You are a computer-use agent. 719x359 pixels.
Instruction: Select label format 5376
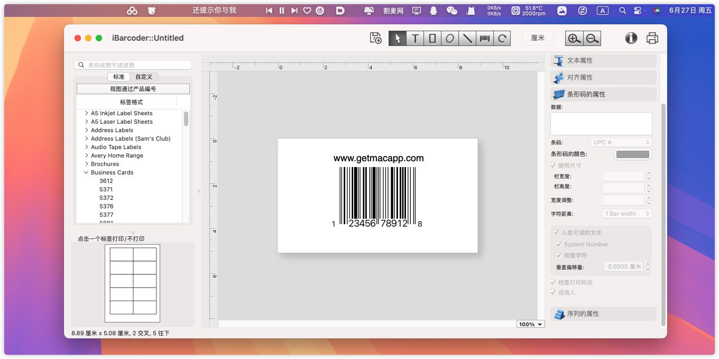point(106,206)
